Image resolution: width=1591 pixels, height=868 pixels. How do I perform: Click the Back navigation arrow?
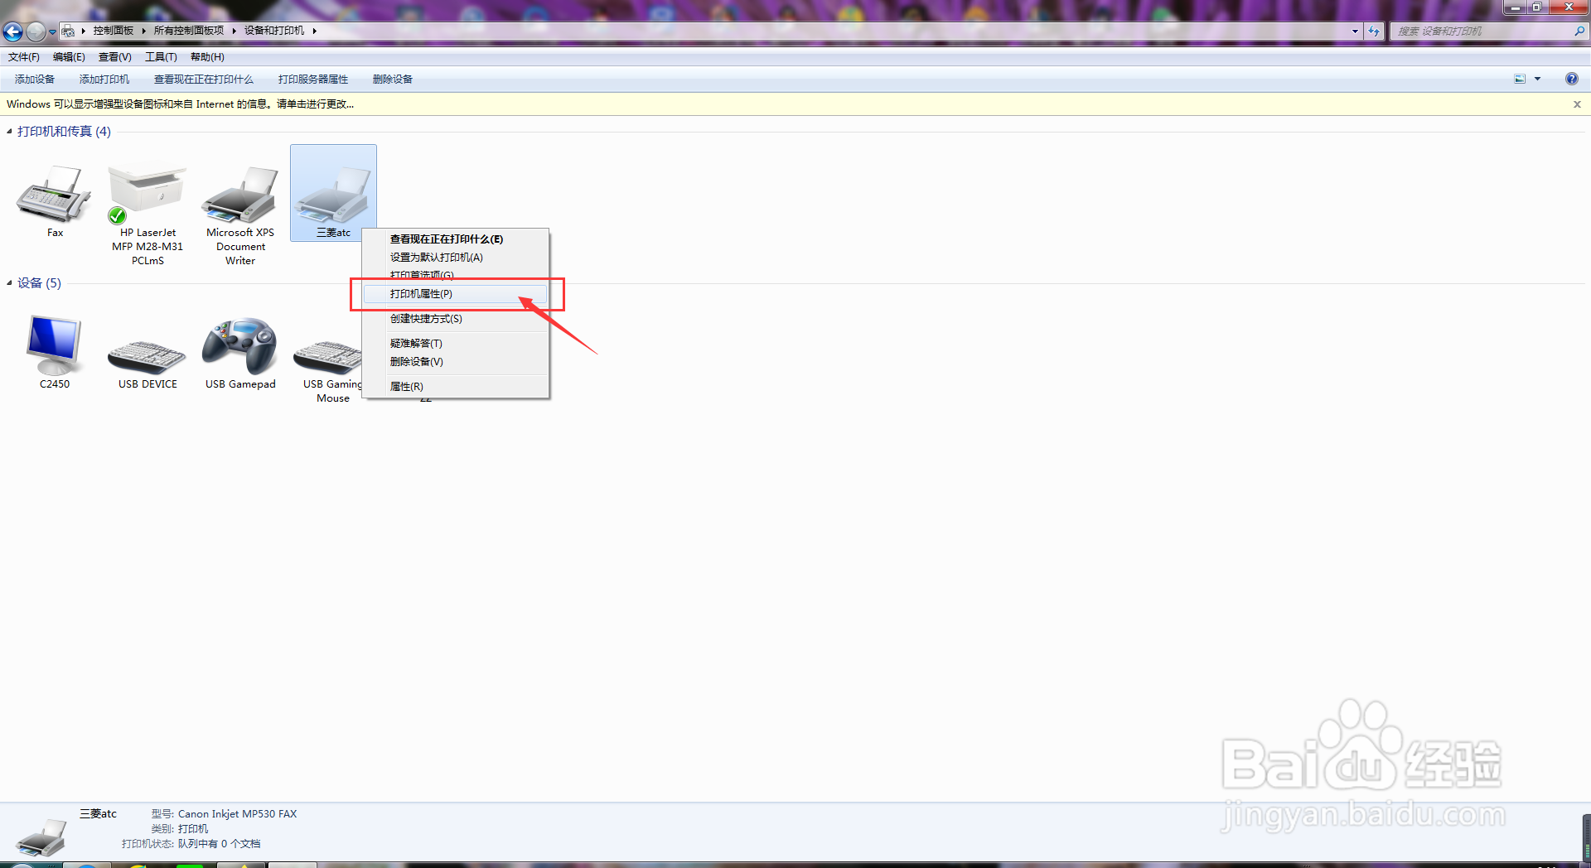pos(13,31)
